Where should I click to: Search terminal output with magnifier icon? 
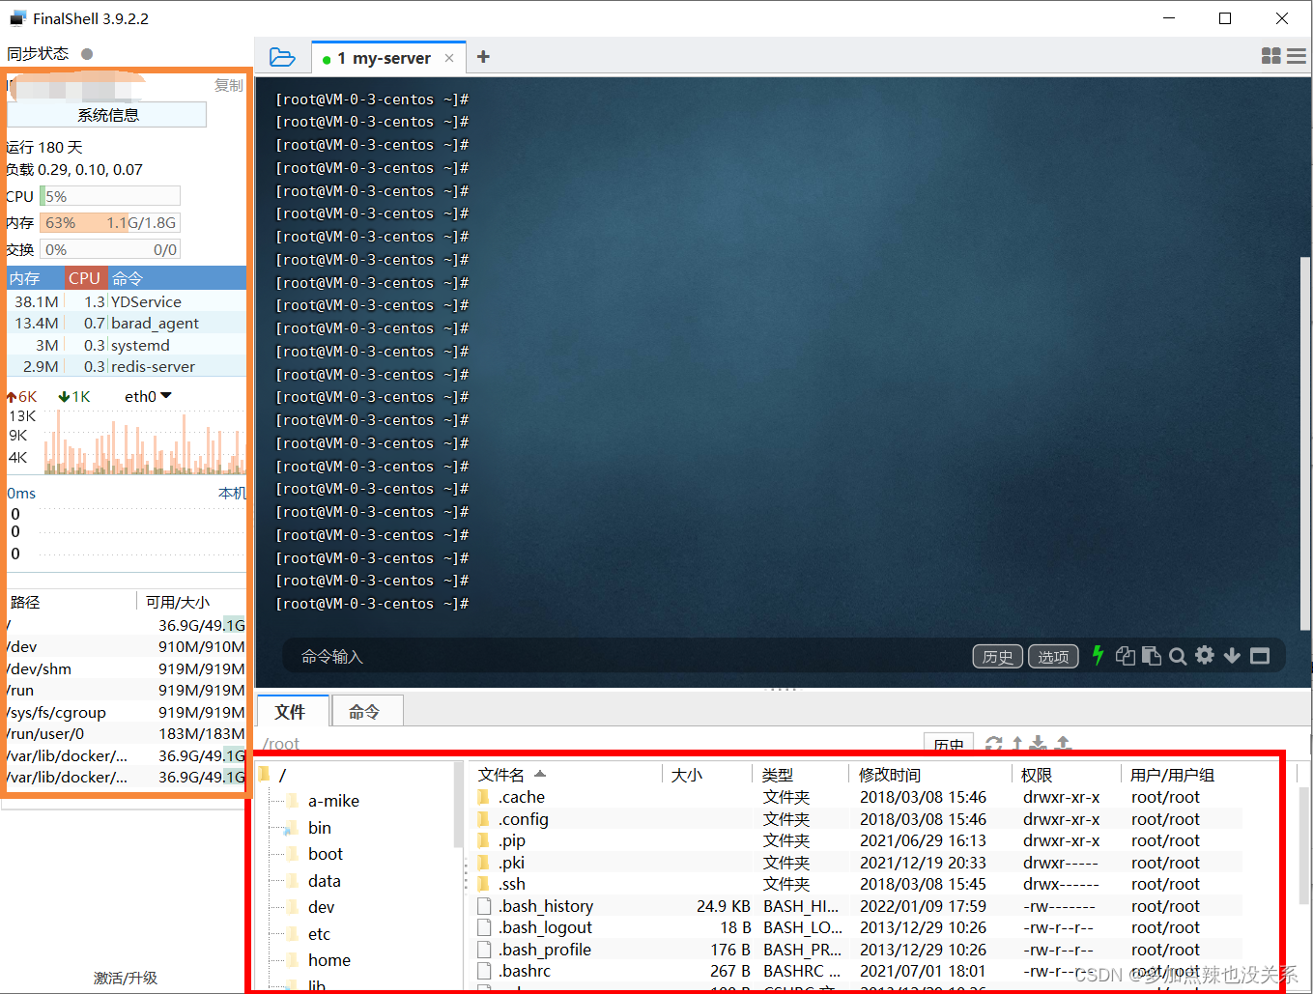(1178, 656)
